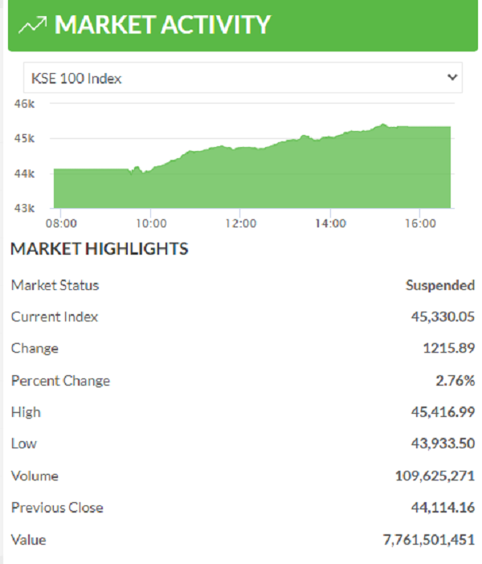Viewport: 482px width, 564px height.
Task: Click the 12:00 time axis label
Action: pyautogui.click(x=241, y=223)
